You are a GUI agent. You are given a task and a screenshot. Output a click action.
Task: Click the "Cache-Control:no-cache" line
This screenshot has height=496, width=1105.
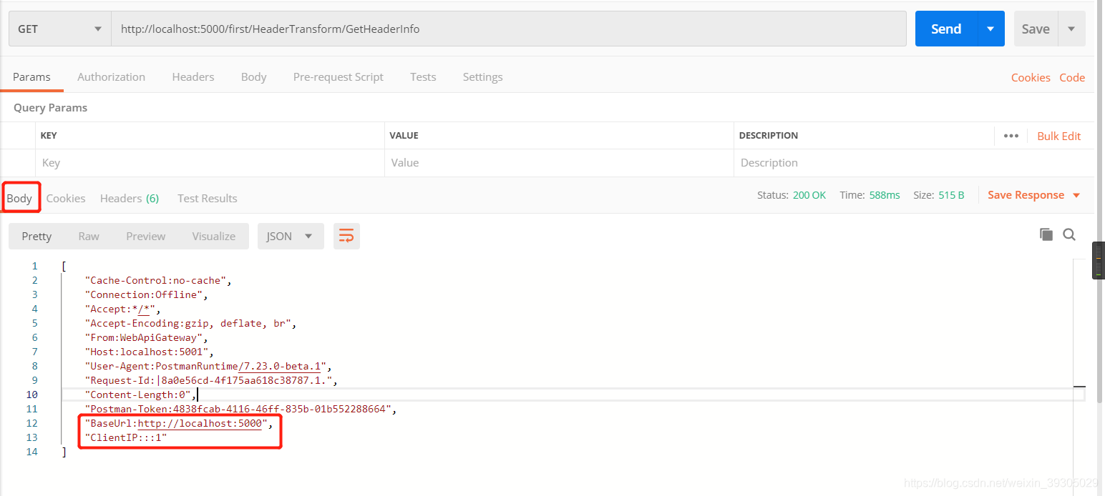[x=158, y=280]
